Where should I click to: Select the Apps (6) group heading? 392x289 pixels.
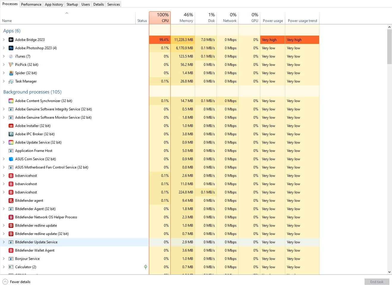click(x=12, y=31)
